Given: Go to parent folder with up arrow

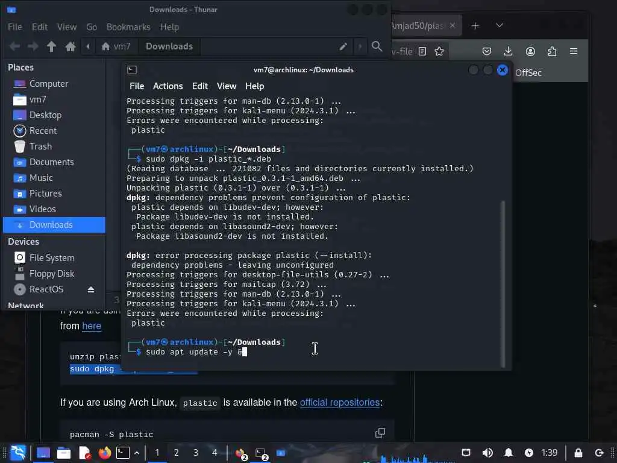Looking at the screenshot, I should point(51,46).
